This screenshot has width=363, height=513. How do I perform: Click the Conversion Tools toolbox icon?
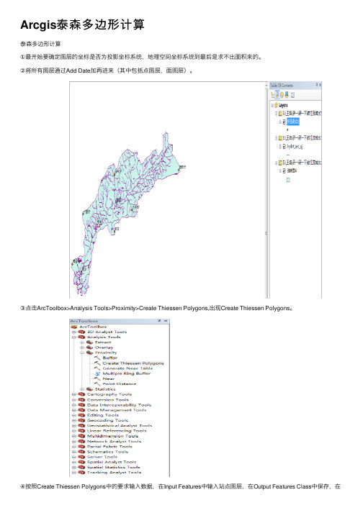pos(81,399)
